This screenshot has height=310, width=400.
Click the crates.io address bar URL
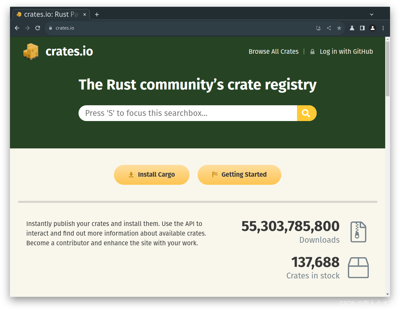65,28
